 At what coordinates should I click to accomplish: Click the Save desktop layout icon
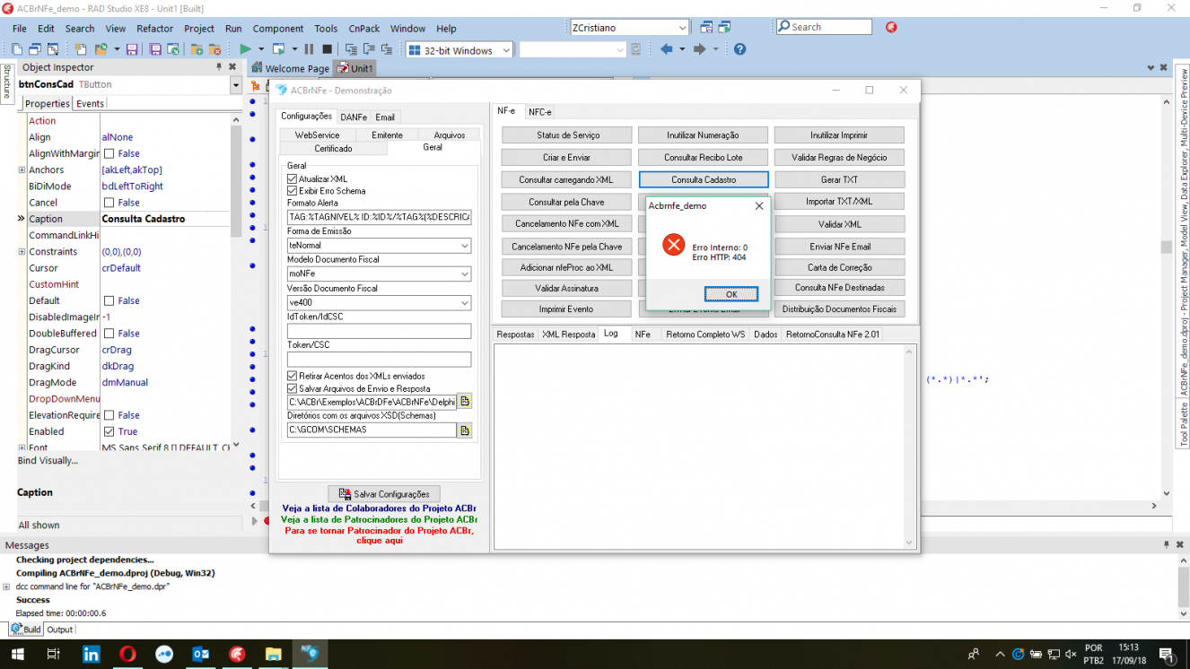point(706,27)
